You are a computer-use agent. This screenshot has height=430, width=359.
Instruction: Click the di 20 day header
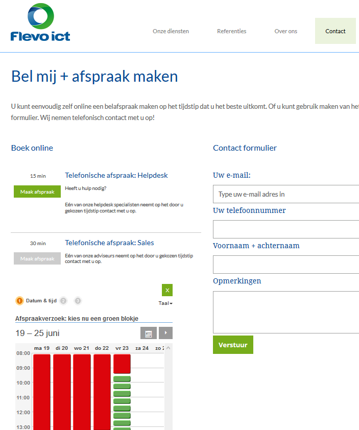(x=62, y=348)
